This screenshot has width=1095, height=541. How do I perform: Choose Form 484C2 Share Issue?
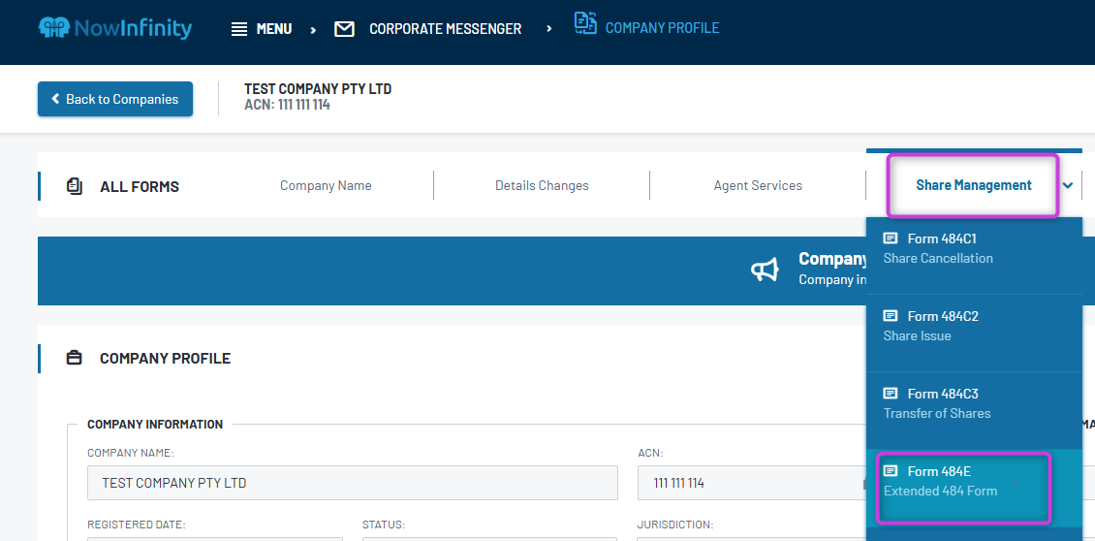(x=974, y=334)
